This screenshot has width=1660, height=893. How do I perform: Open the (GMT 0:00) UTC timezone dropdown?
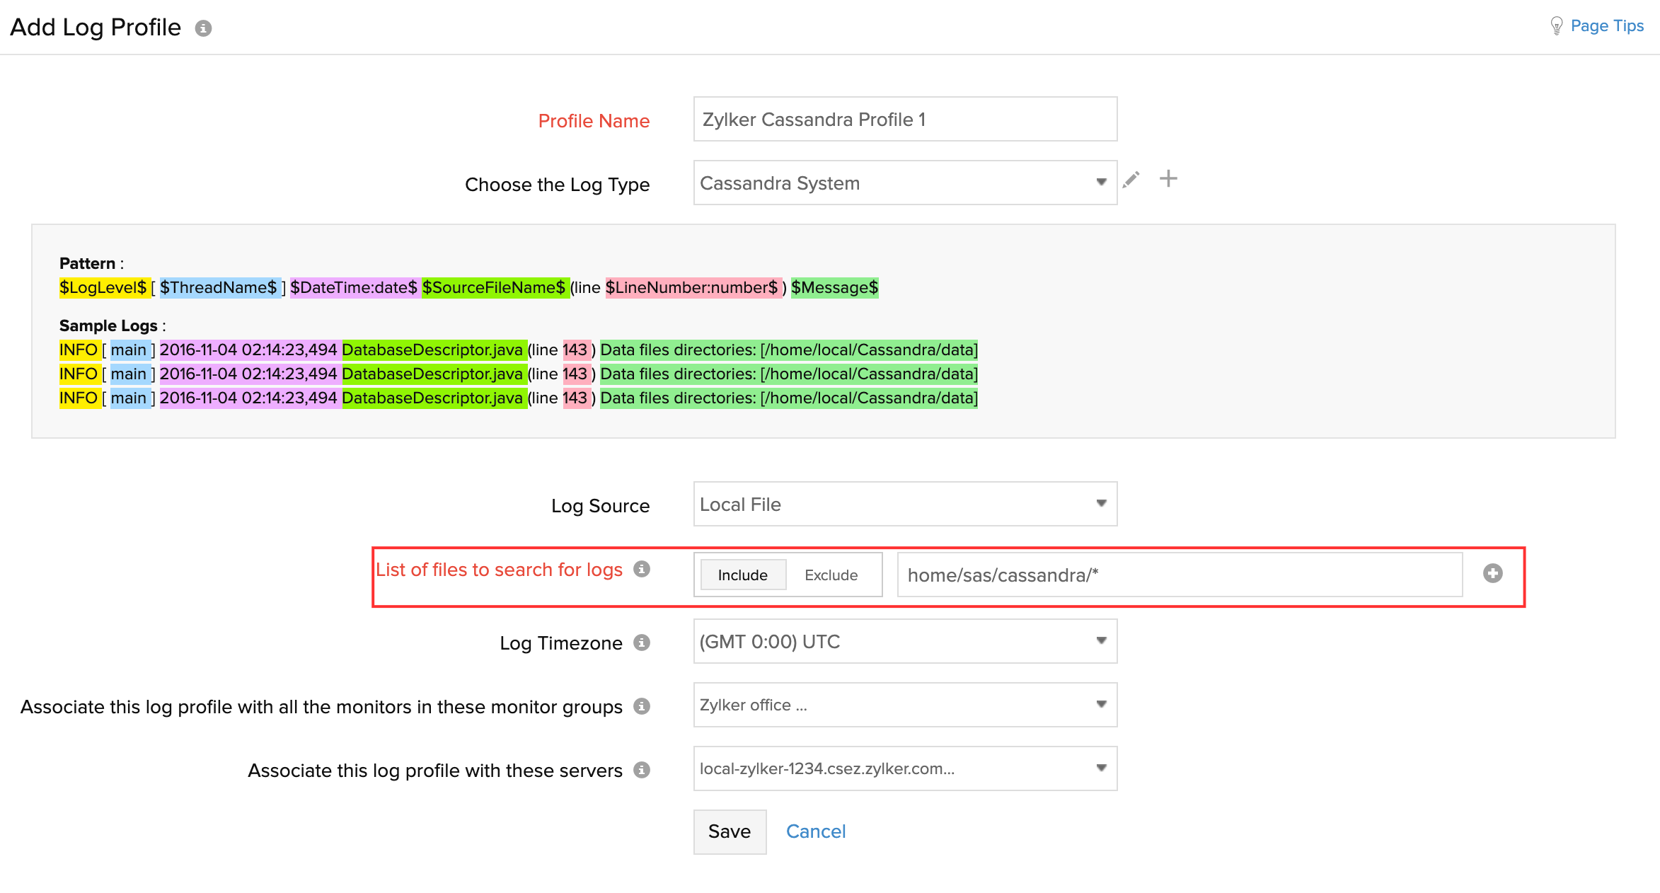(x=904, y=642)
